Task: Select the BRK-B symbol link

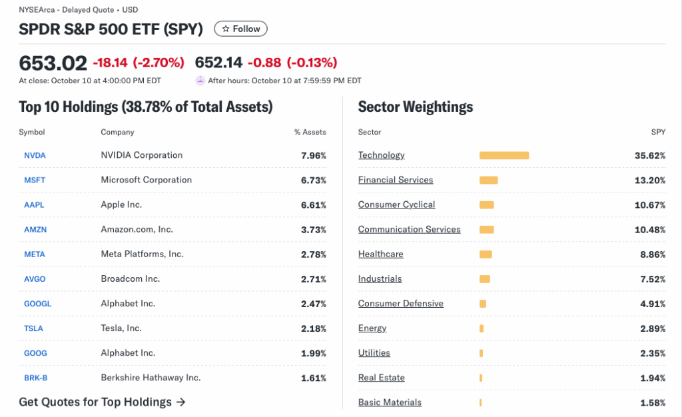Action: click(36, 378)
